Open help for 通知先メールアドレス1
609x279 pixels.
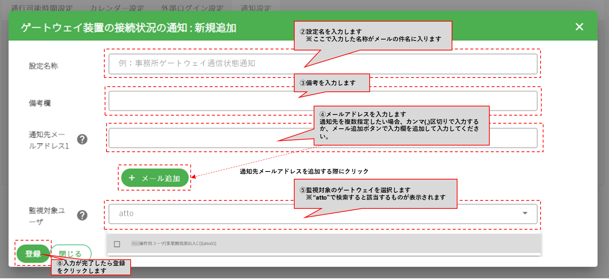pos(82,139)
